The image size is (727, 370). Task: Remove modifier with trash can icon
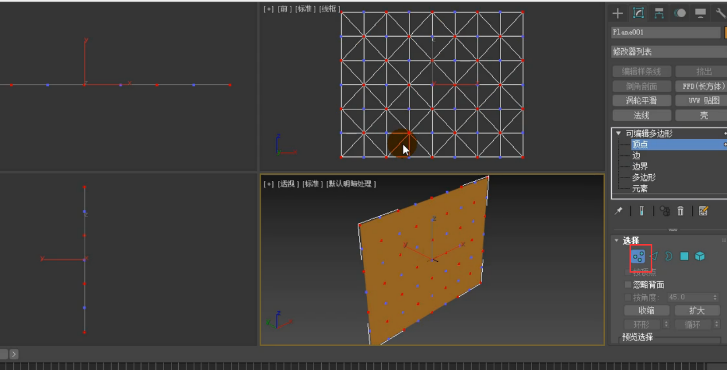[681, 211]
